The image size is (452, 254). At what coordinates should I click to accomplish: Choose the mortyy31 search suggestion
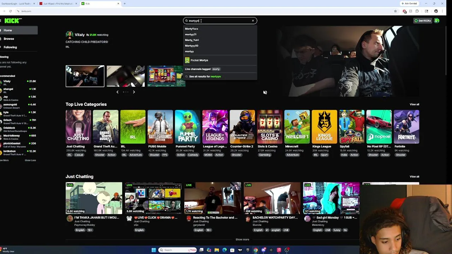coord(220,35)
